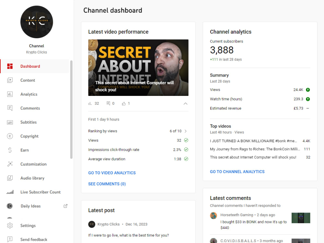This screenshot has width=324, height=243.
Task: Click the green up arrow beside Views 24.4K
Action: click(x=308, y=90)
